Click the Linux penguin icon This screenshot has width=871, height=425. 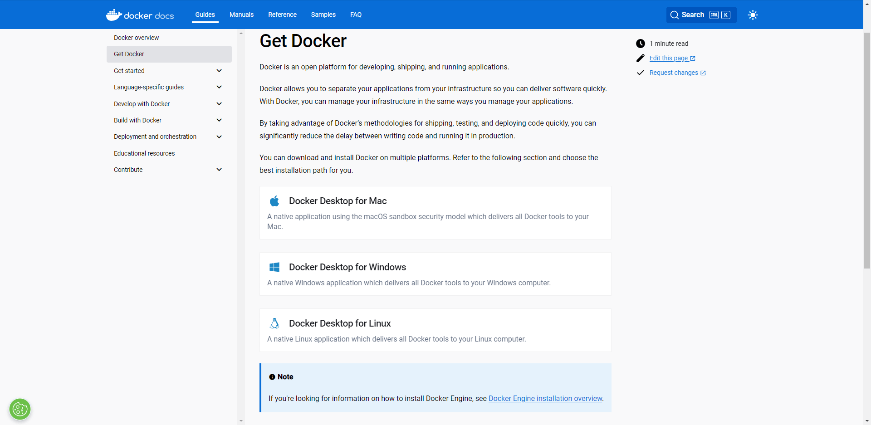click(274, 323)
